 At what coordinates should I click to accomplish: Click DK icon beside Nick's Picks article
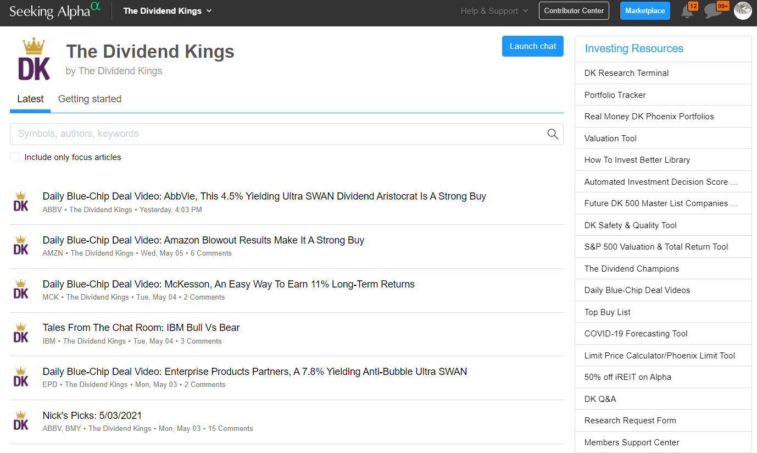click(21, 421)
